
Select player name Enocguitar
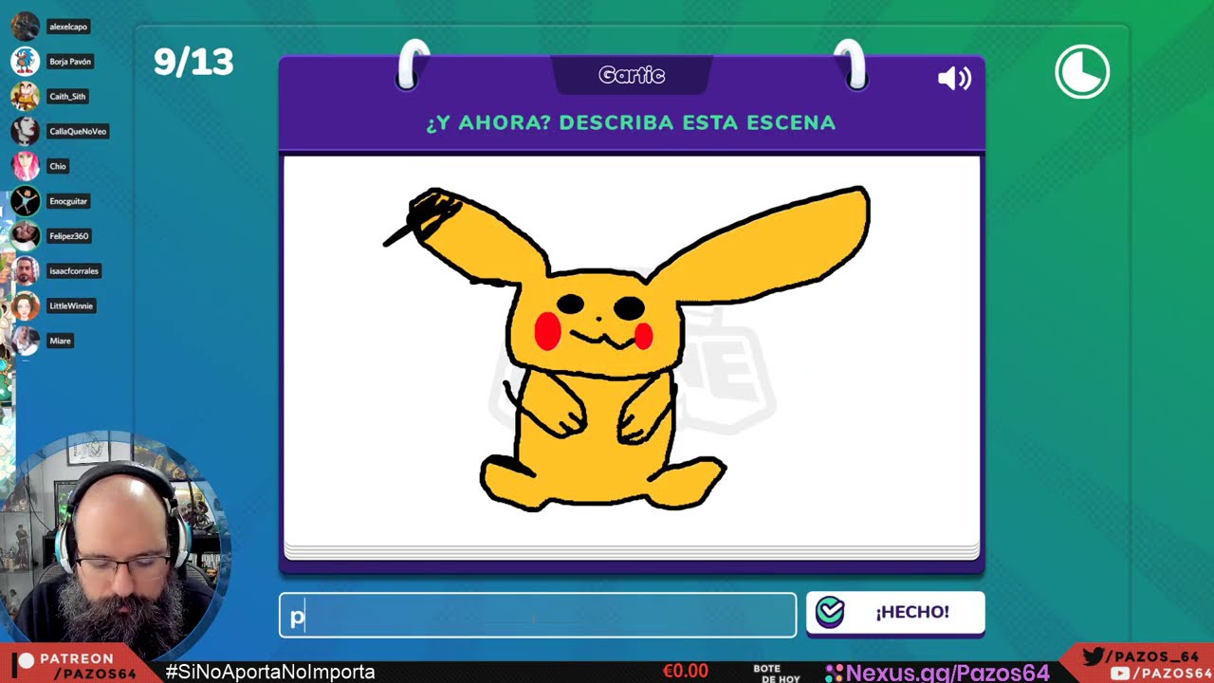[x=68, y=201]
